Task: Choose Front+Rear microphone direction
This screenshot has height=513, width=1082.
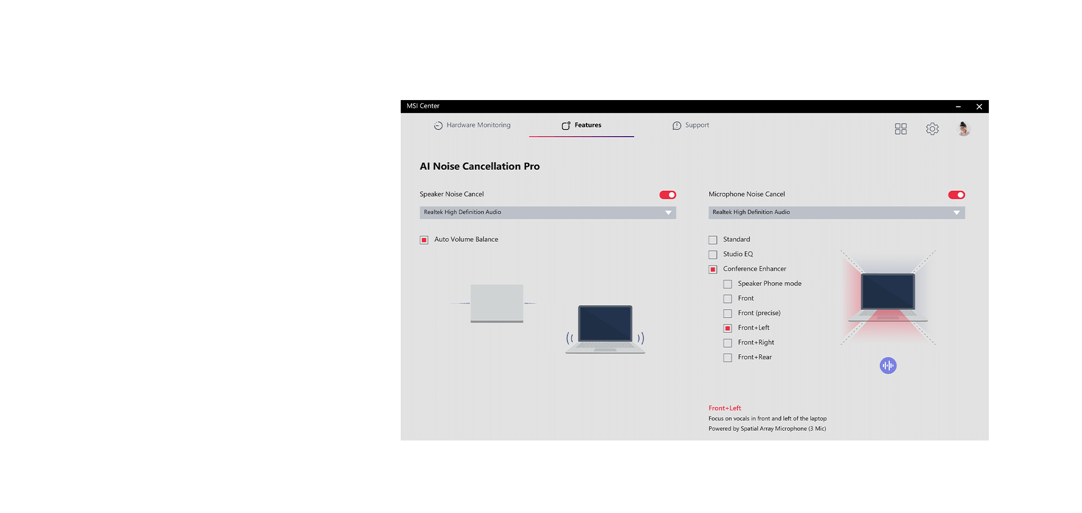Action: pyautogui.click(x=728, y=358)
